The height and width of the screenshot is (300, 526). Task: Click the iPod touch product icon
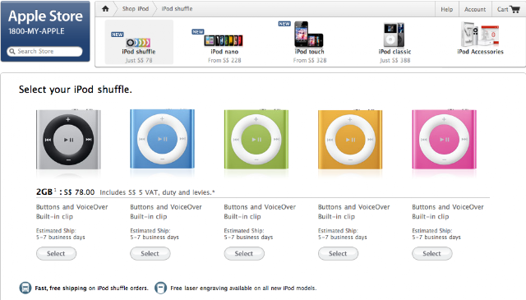(309, 35)
